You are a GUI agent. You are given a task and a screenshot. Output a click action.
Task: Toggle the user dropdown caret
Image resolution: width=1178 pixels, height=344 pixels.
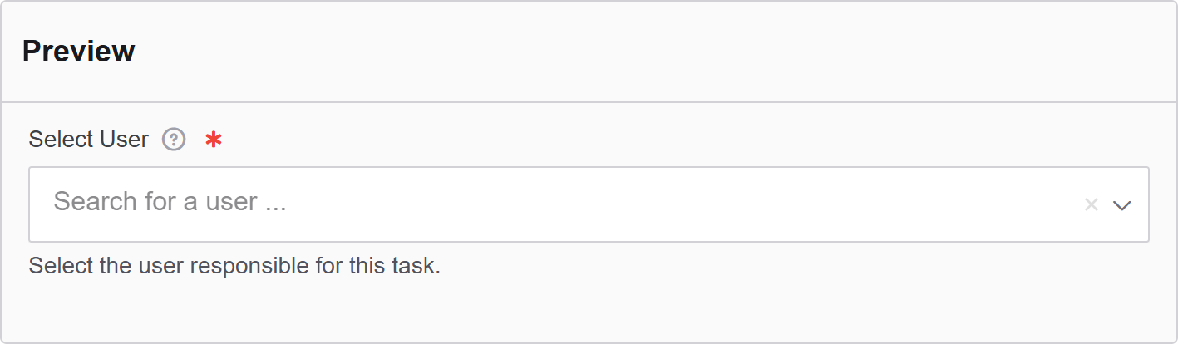tap(1122, 205)
